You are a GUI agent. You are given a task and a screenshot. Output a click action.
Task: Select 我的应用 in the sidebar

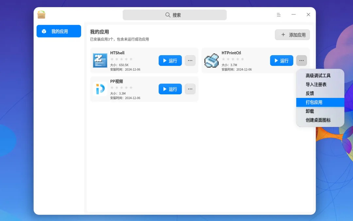click(x=59, y=31)
